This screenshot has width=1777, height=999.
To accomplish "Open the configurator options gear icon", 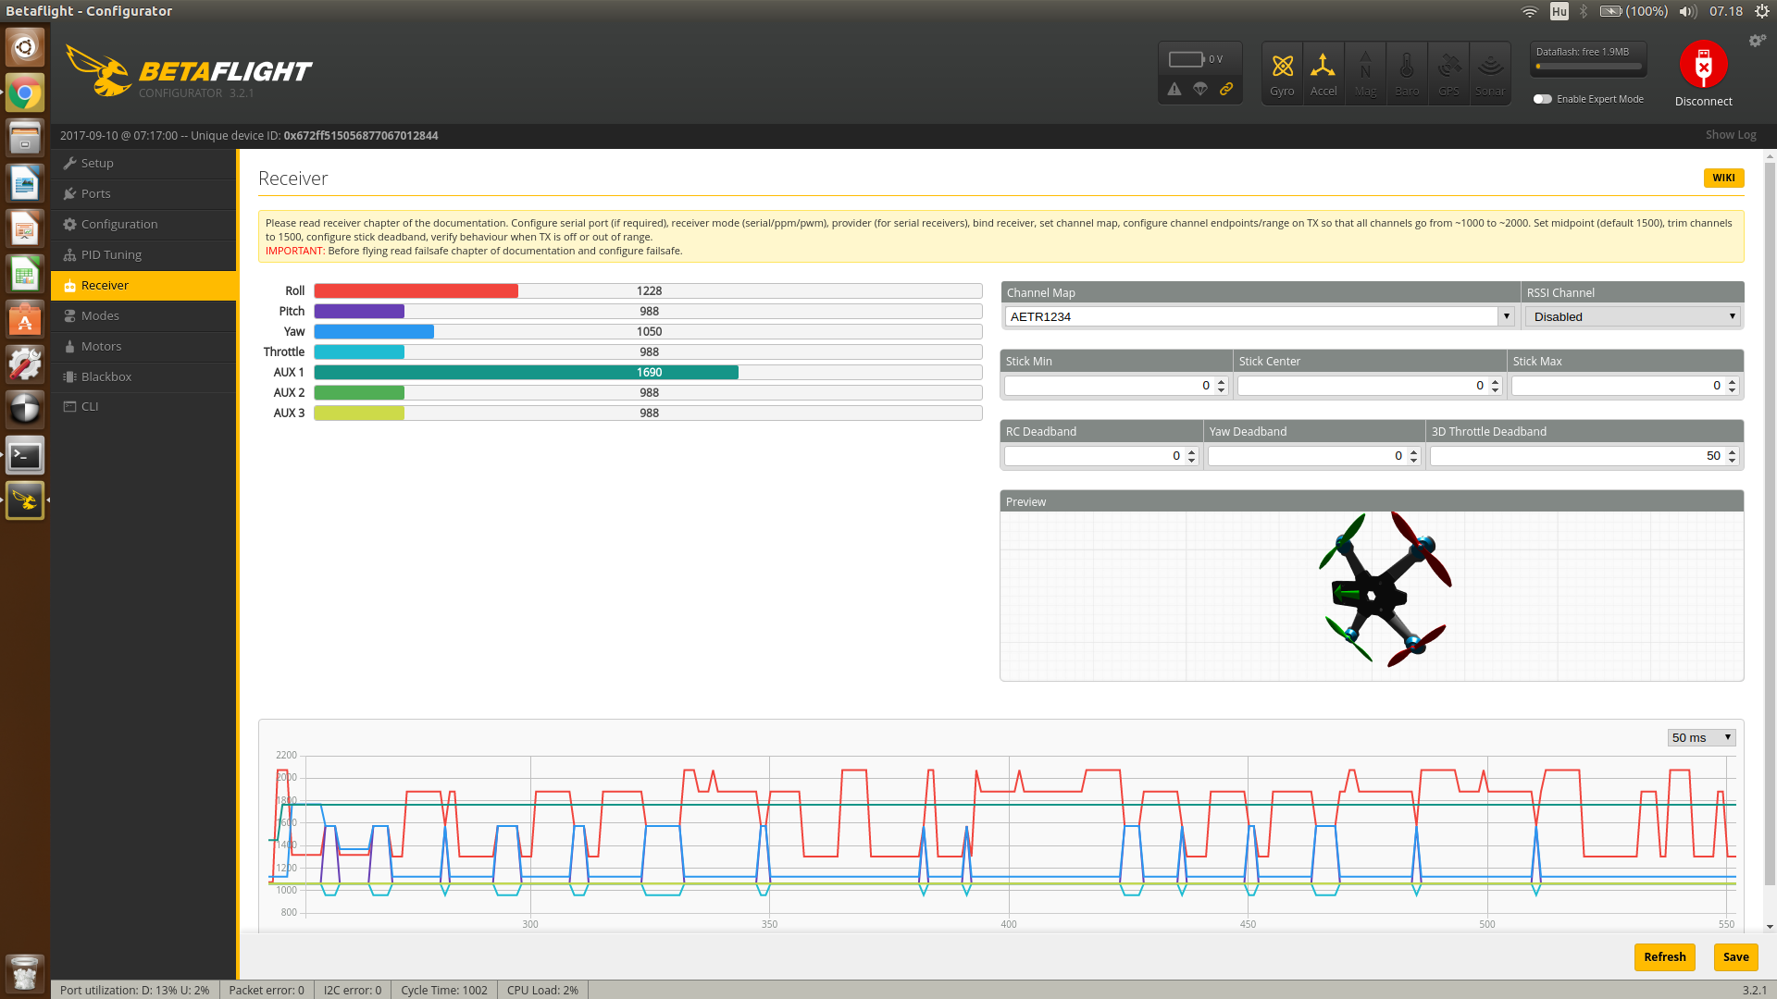I will point(1757,41).
